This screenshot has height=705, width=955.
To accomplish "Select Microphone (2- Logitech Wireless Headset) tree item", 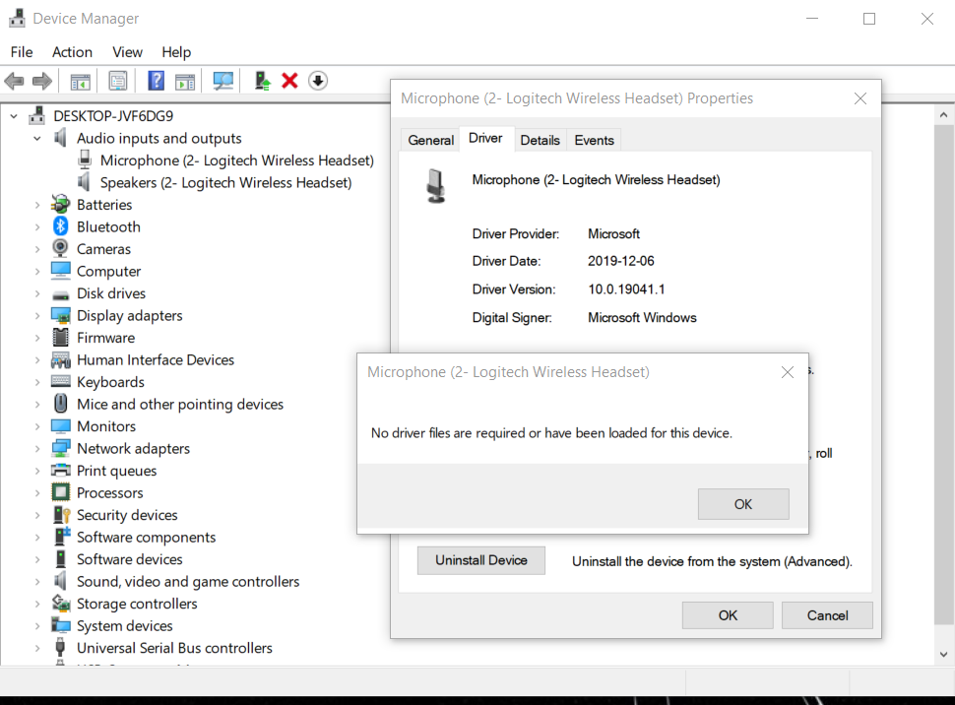I will (237, 160).
